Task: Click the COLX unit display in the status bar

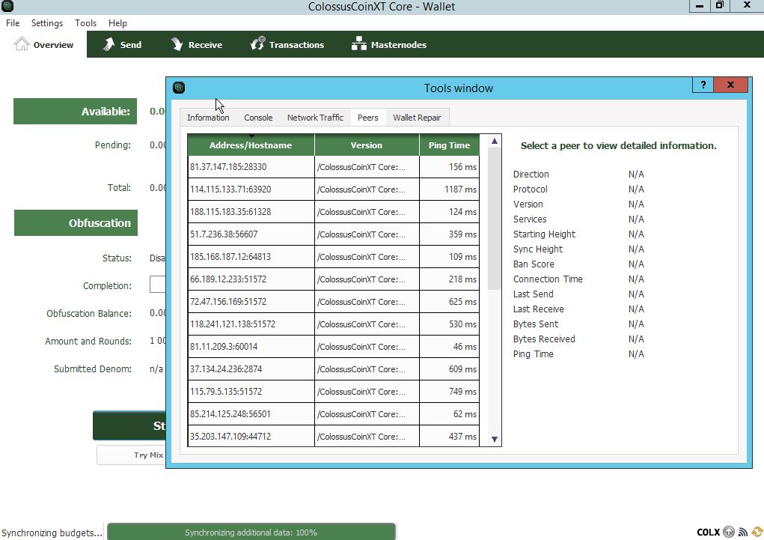Action: (708, 533)
